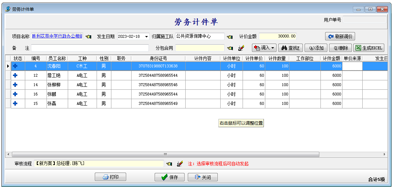Click the clear brush icon beside 审核流程
Image resolution: width=394 pixels, height=187 pixels.
[180, 164]
